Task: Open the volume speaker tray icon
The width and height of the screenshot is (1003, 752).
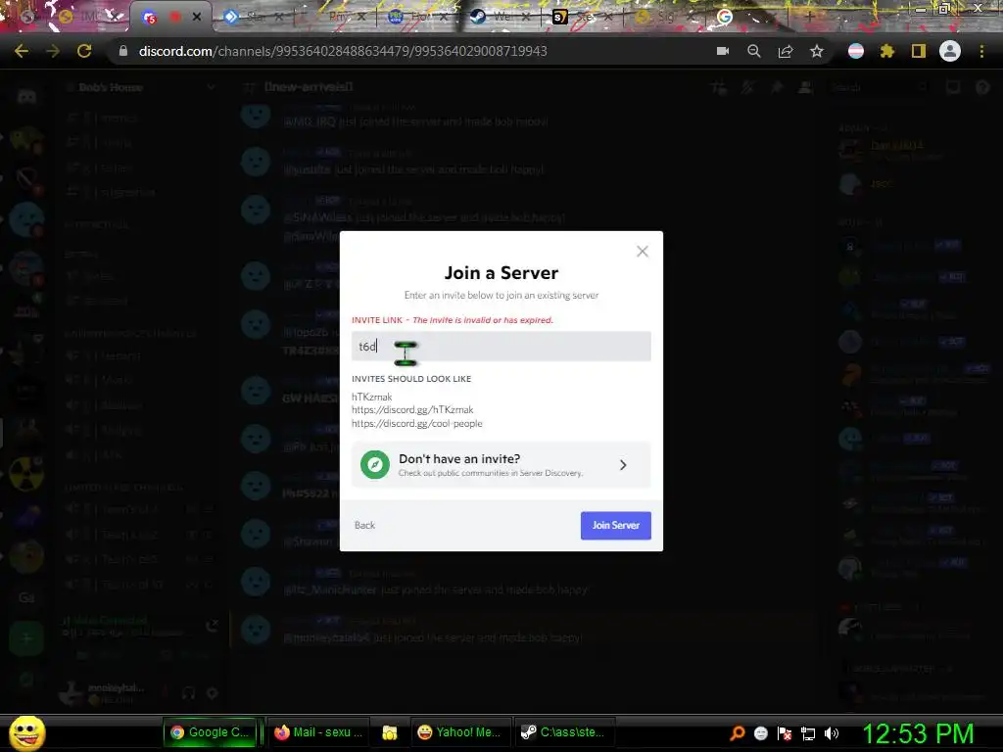Action: pos(832,733)
